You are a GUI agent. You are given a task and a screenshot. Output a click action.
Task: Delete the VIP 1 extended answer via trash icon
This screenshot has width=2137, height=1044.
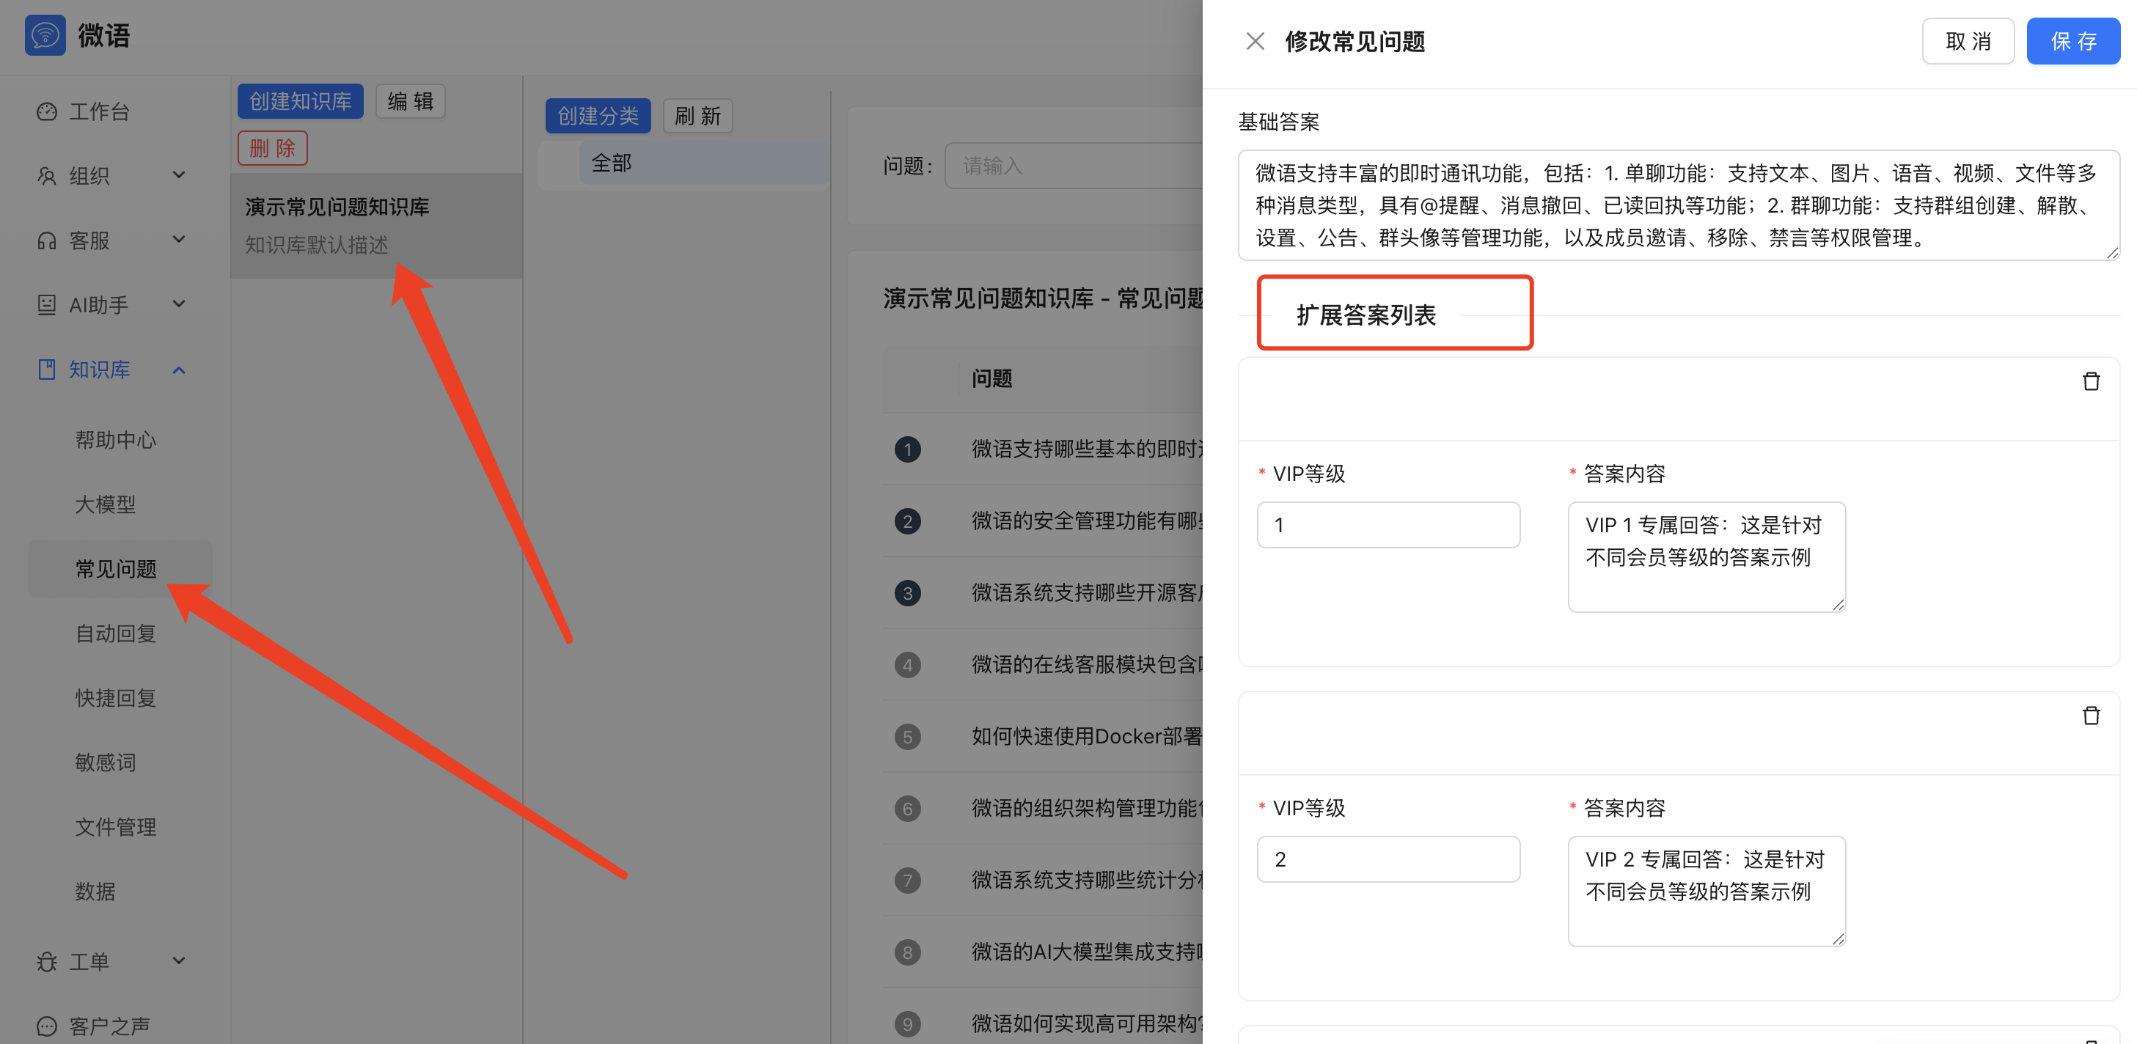(x=2092, y=381)
